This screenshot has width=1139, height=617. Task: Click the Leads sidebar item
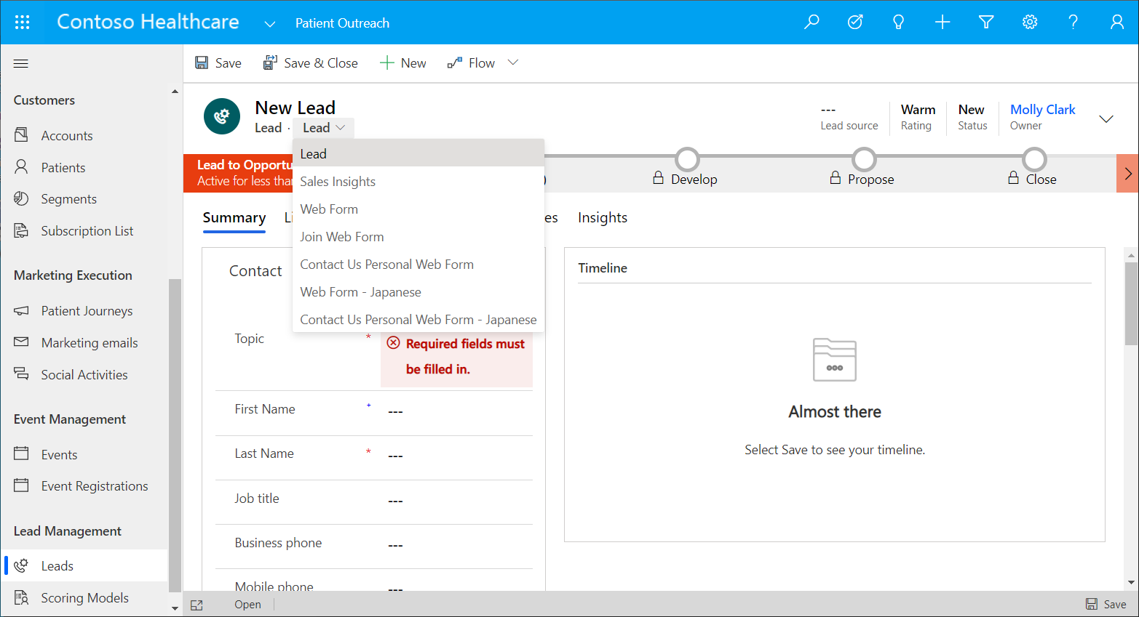[x=85, y=565]
